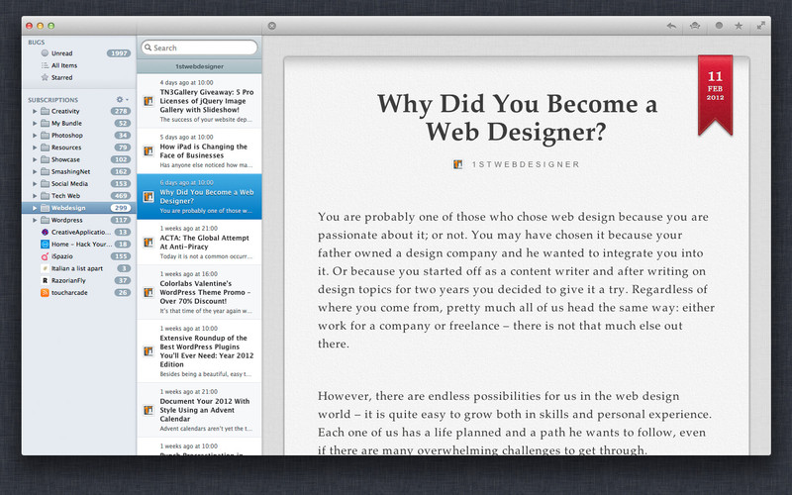Viewport: 792px width, 495px height.
Task: Show the Unread items list
Action: [x=63, y=52]
